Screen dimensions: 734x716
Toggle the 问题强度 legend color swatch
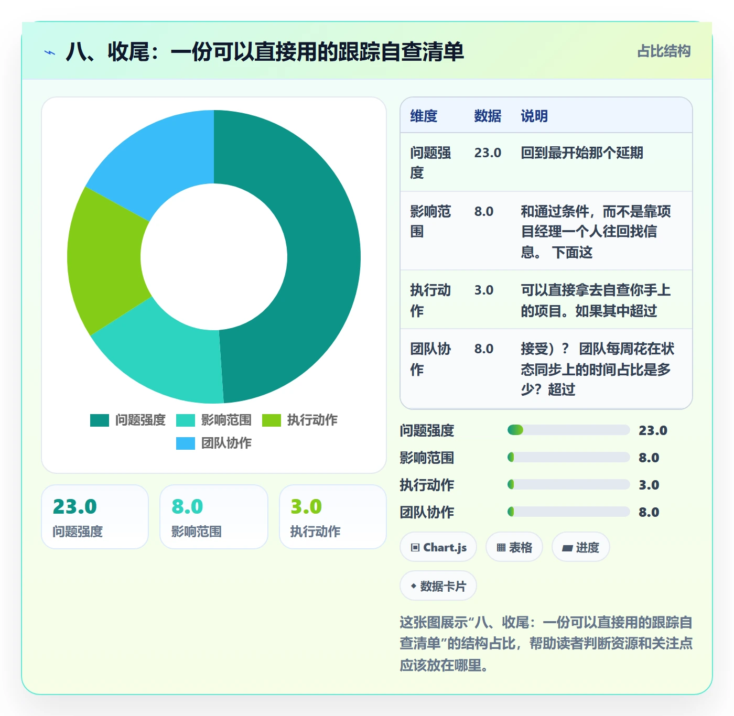click(x=100, y=420)
